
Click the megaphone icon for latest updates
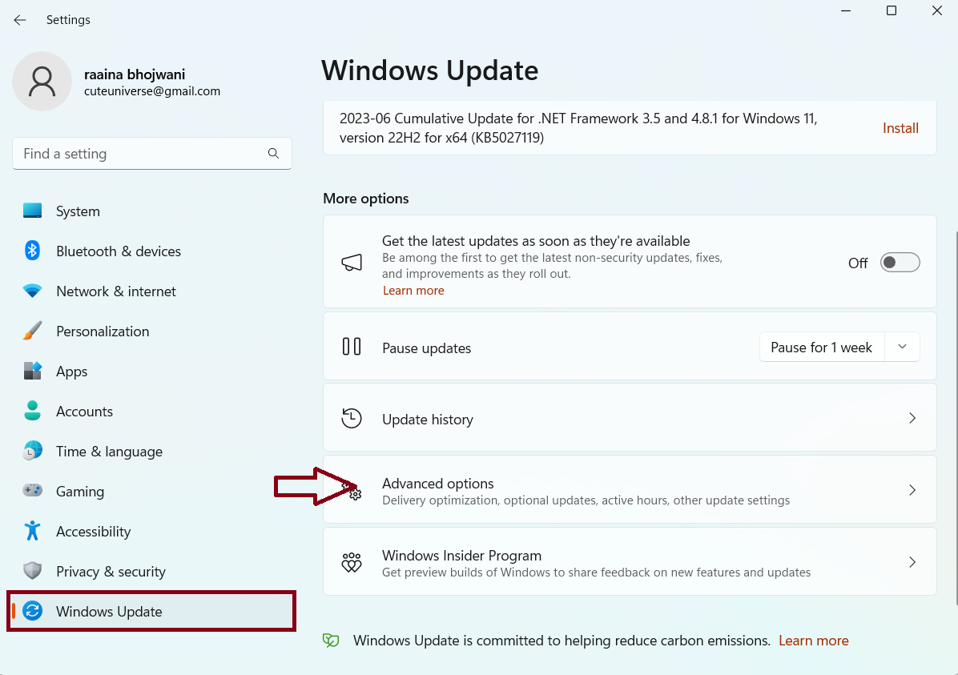point(352,263)
